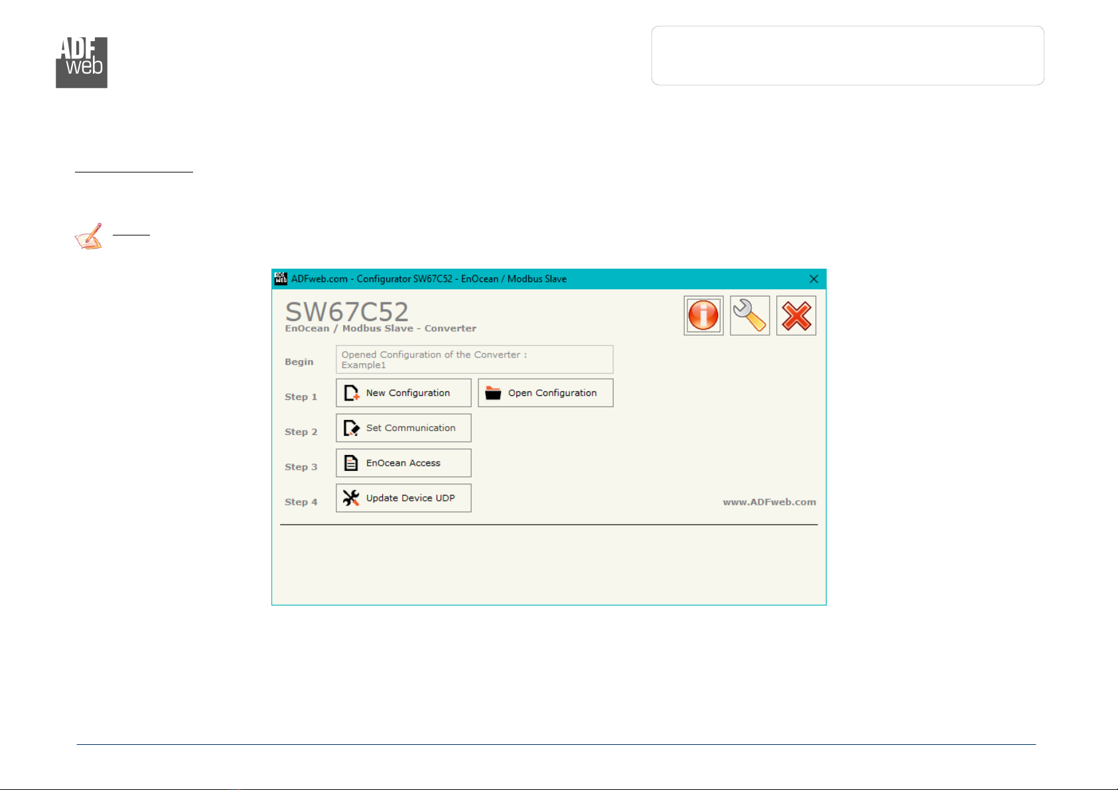Open settings with the wrench icon
This screenshot has height=790, width=1118.
coord(750,316)
